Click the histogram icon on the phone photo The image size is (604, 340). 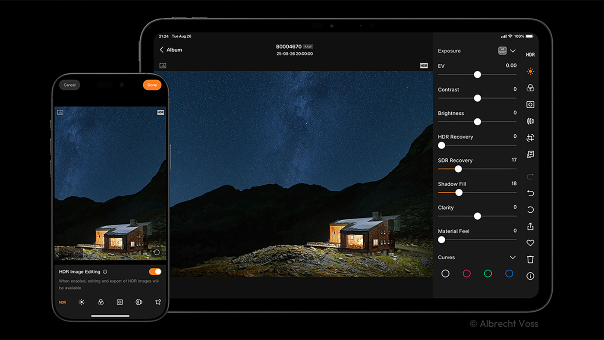click(x=60, y=112)
